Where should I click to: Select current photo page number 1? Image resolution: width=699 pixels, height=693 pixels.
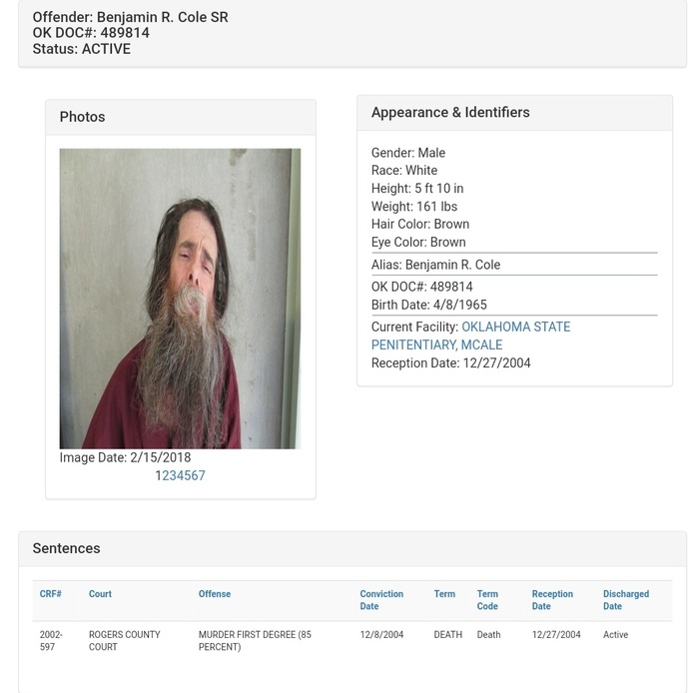coord(158,475)
